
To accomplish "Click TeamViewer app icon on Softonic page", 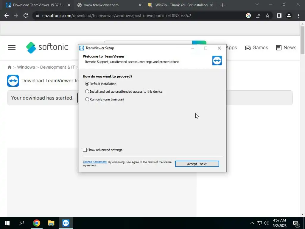I will 13,81.
